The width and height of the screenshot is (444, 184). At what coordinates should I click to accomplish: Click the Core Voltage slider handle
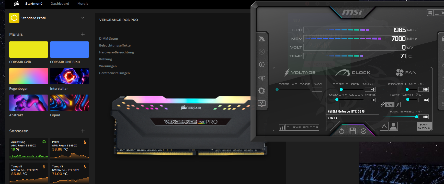tap(277, 89)
